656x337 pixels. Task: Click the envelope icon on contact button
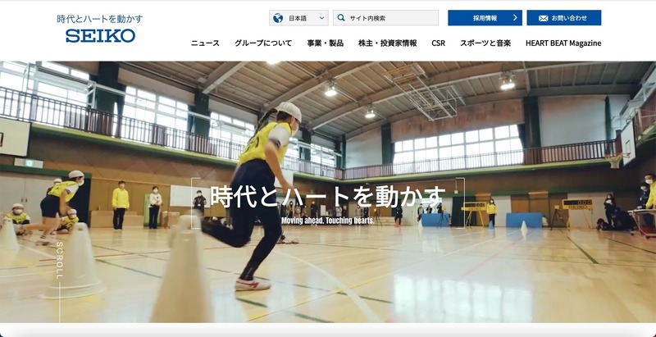pyautogui.click(x=542, y=18)
